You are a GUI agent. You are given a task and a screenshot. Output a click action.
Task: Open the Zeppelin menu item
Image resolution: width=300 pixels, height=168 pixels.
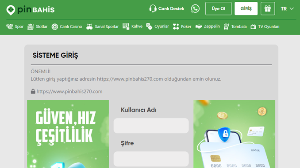208,26
